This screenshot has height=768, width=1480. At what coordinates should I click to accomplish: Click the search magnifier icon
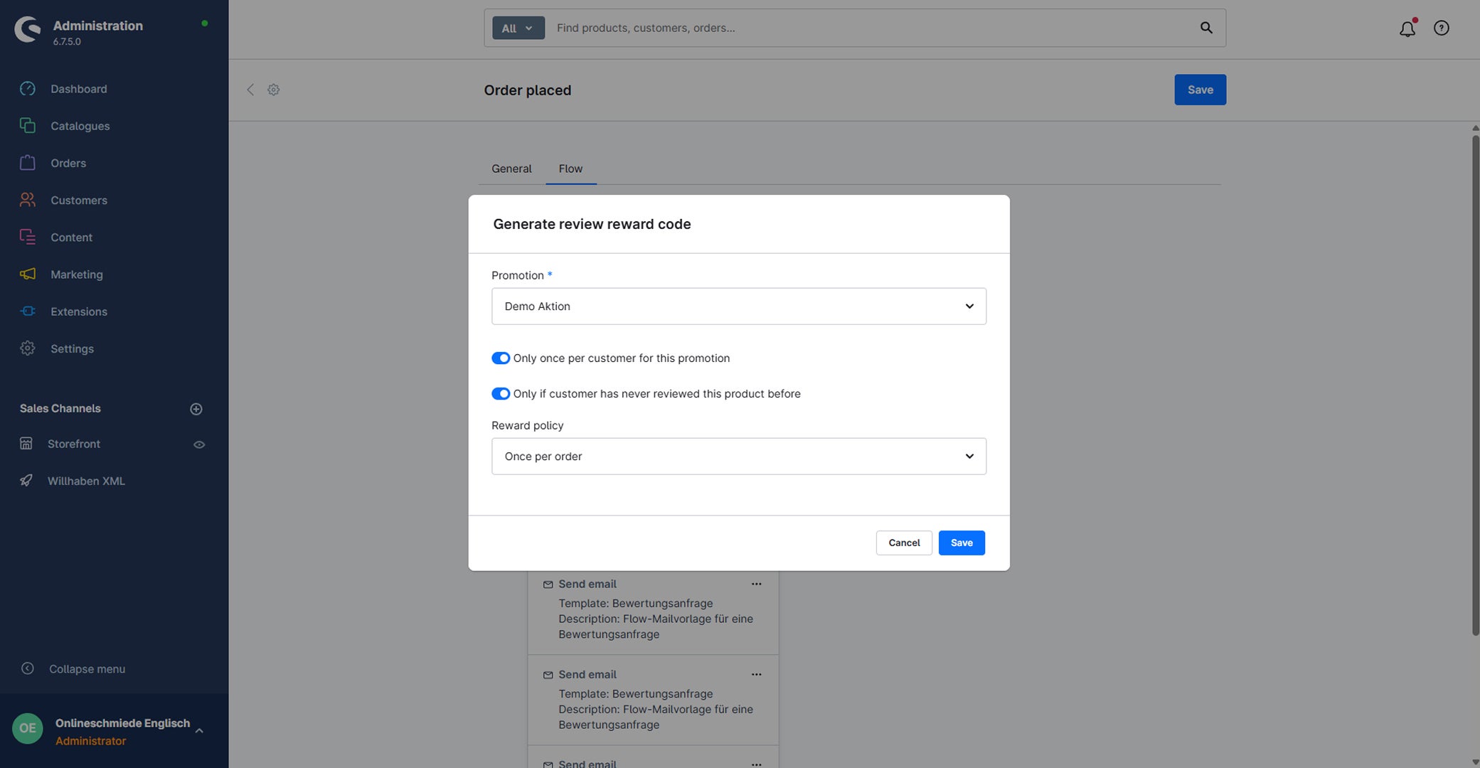point(1206,28)
